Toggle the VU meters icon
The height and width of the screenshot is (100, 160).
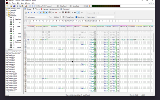coord(44,12)
